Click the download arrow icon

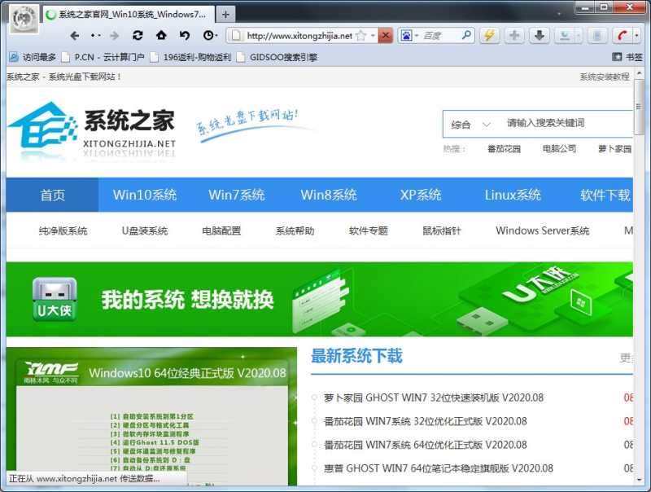click(540, 36)
